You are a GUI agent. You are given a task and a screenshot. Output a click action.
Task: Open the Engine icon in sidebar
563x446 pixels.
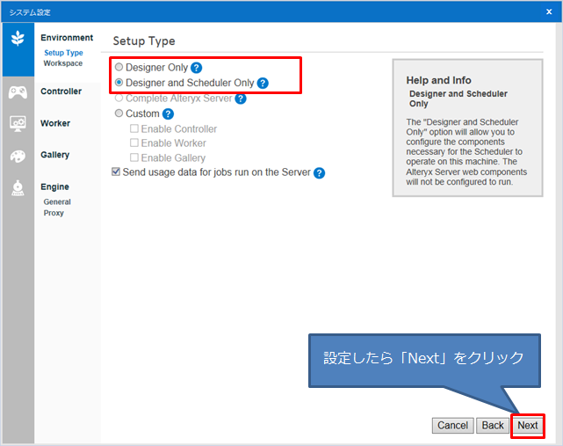point(18,187)
